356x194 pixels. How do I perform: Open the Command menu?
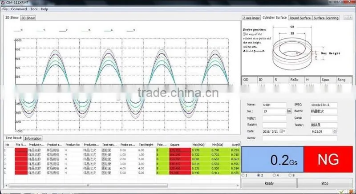point(19,9)
